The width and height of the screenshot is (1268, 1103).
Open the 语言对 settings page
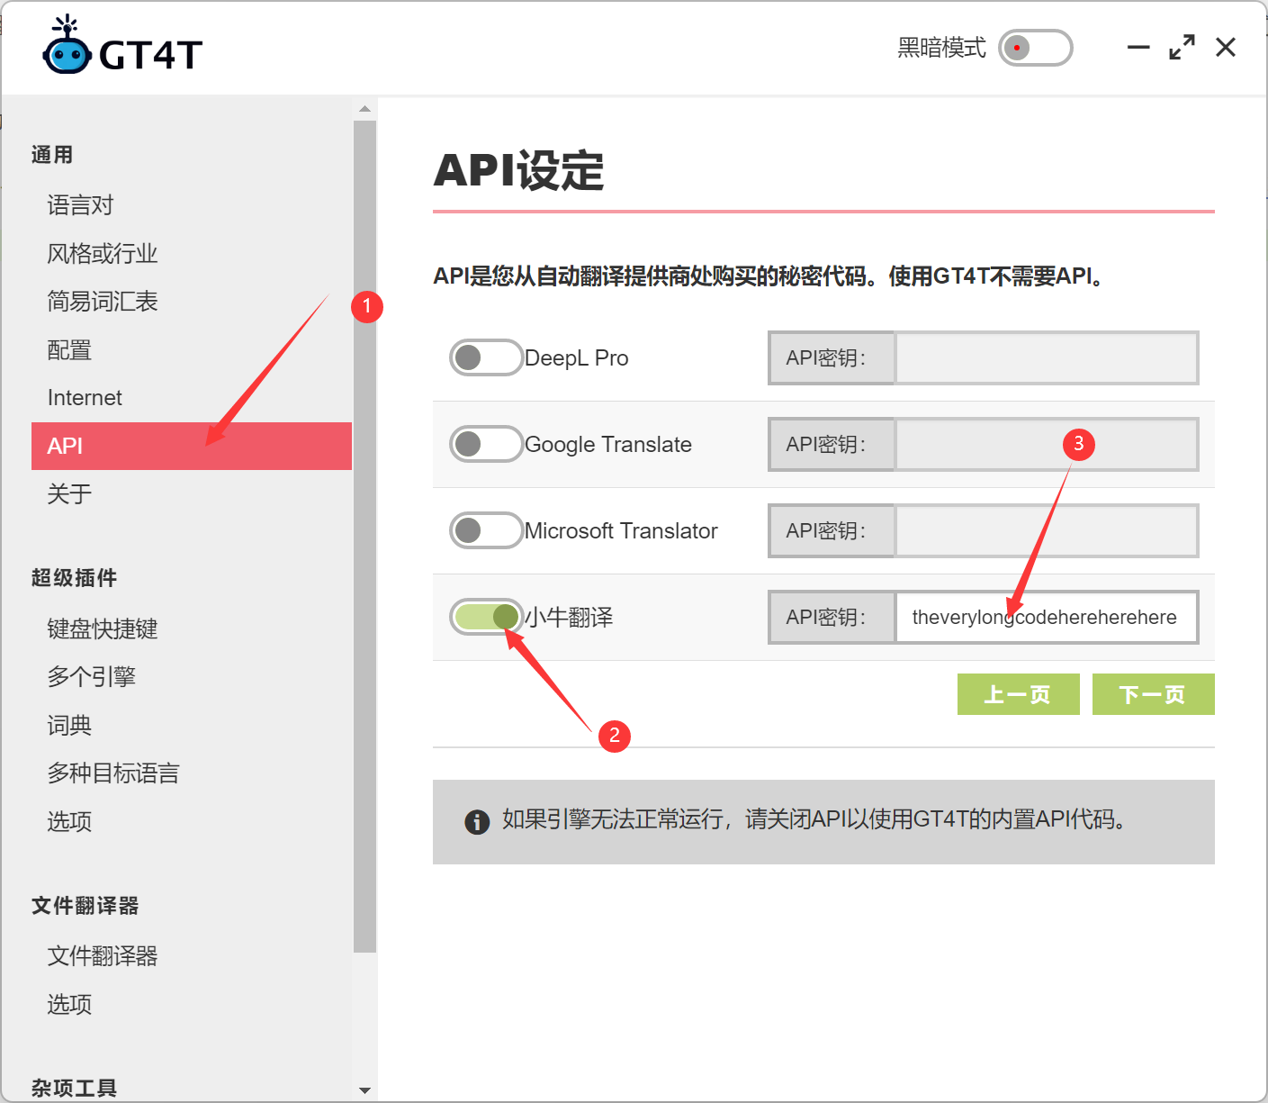coord(80,204)
